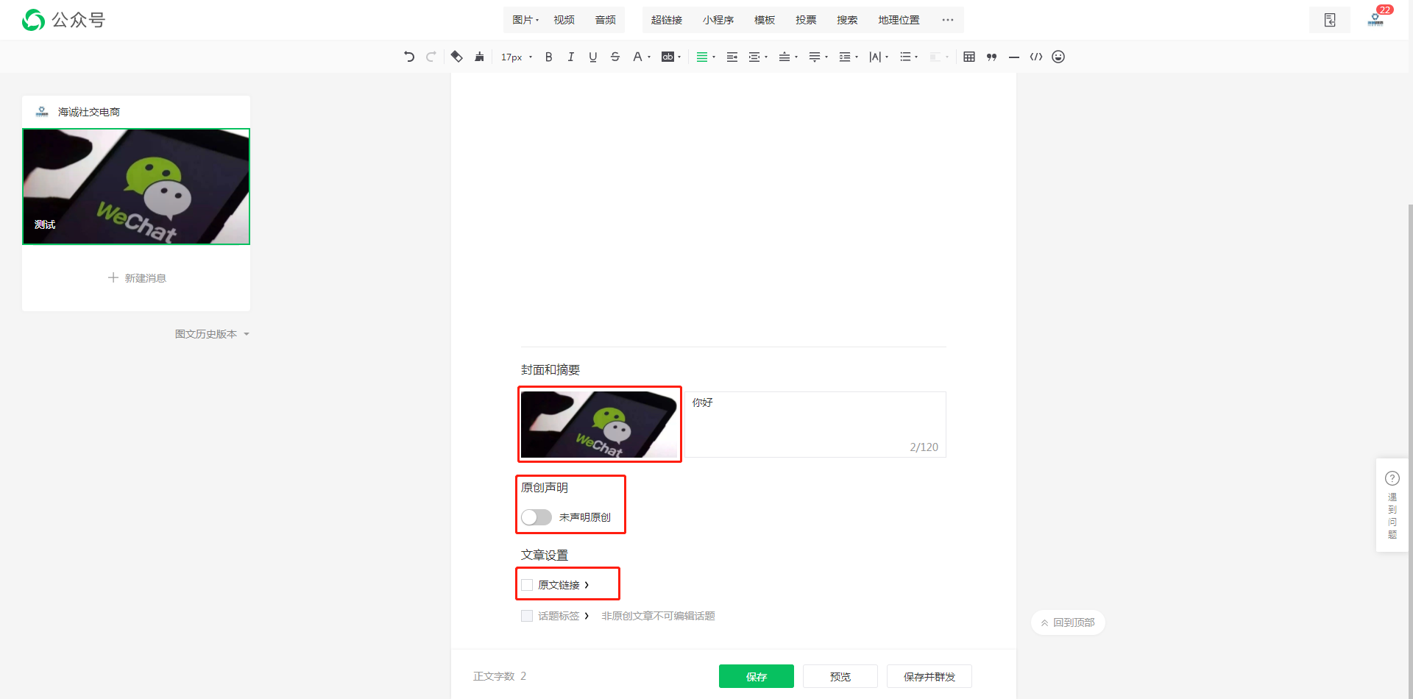Click 回到顶部

[x=1068, y=622]
